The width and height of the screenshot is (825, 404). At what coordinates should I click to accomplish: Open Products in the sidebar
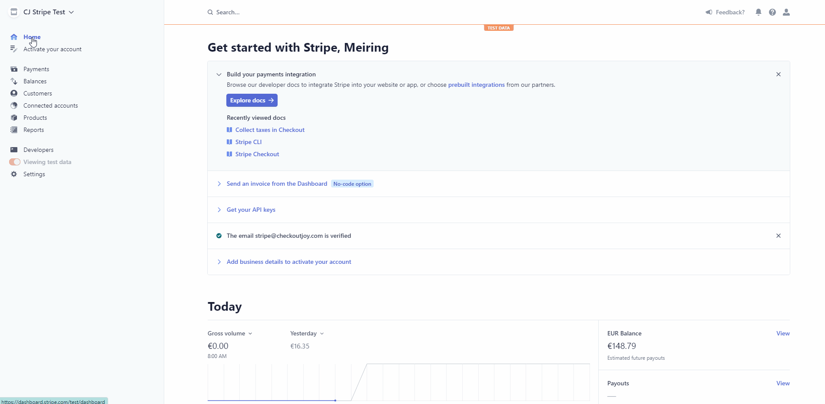35,118
